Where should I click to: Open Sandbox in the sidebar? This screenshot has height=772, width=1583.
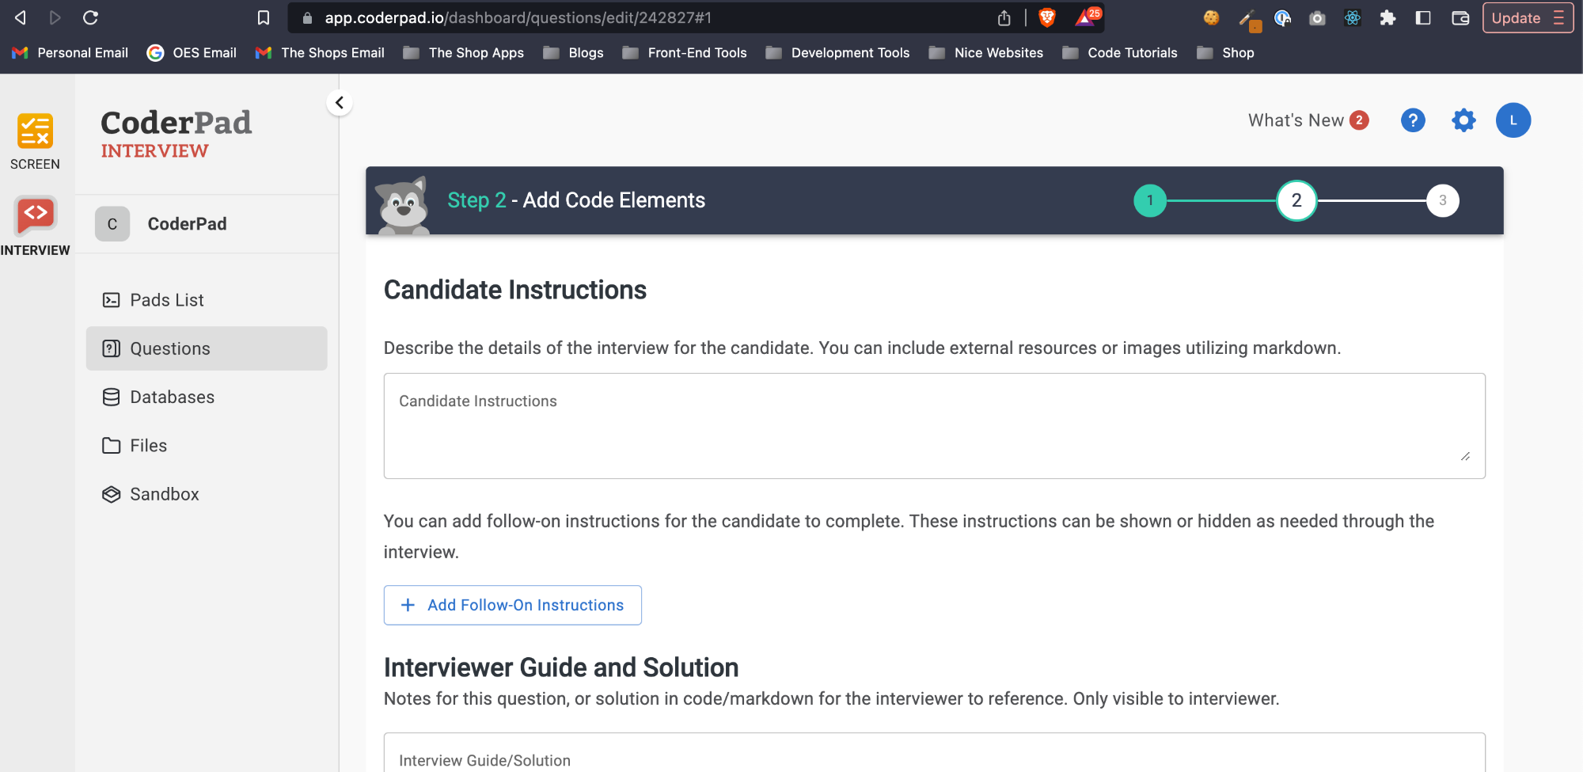164,494
